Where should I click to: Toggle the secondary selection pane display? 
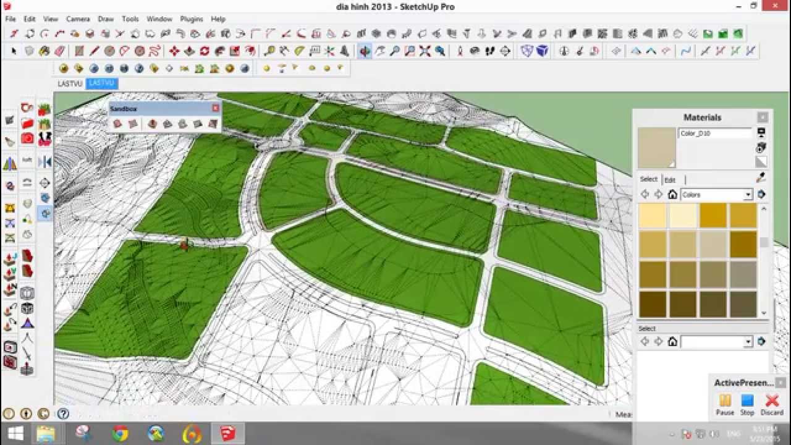click(x=761, y=132)
